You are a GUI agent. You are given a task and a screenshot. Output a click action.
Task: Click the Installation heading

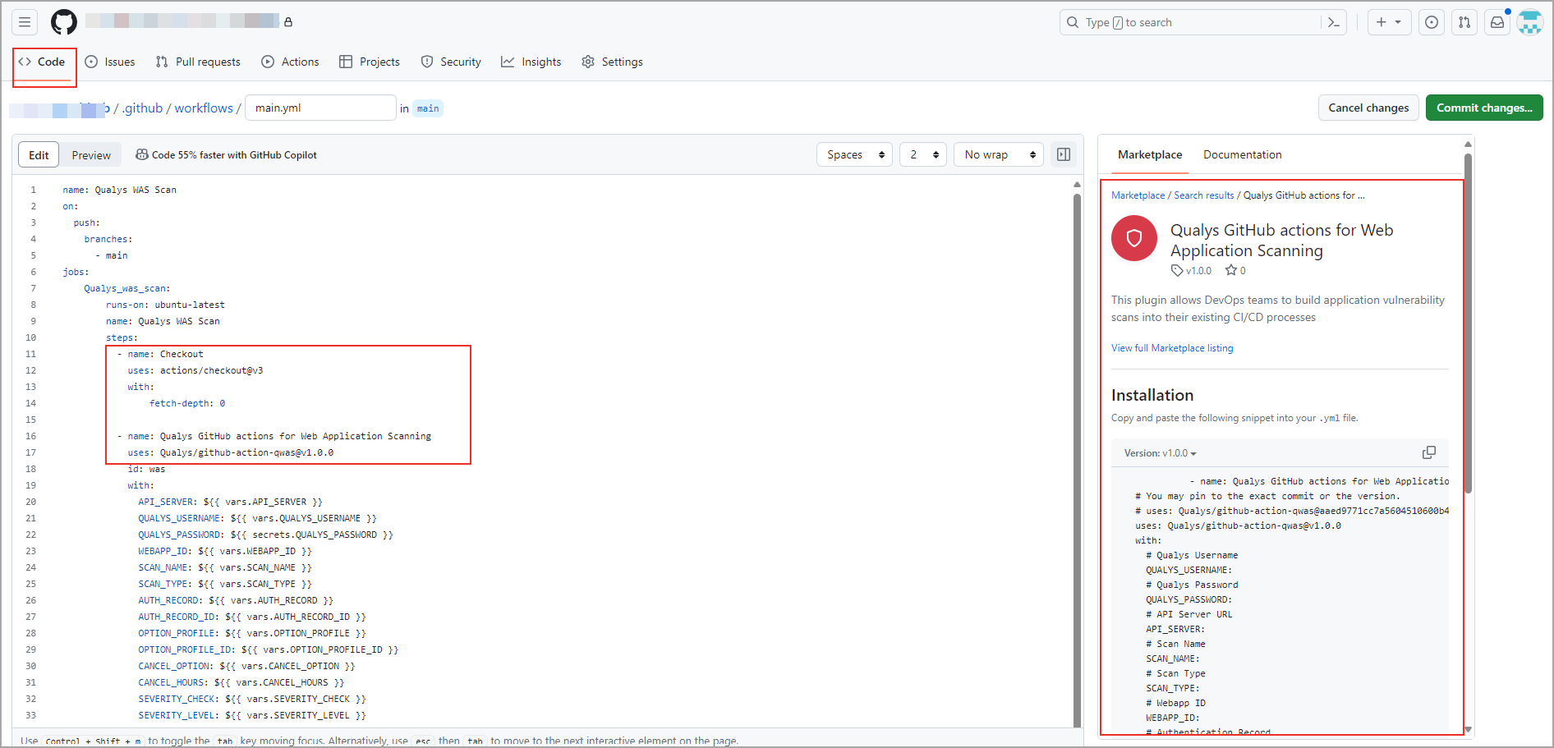(x=1152, y=395)
